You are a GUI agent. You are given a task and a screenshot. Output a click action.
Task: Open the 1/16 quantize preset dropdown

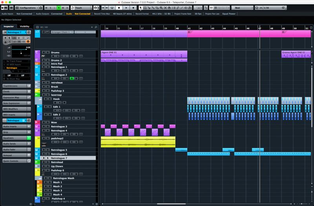273,8
